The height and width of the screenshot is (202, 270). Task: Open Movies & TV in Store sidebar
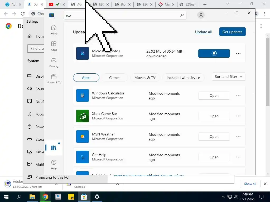[54, 79]
